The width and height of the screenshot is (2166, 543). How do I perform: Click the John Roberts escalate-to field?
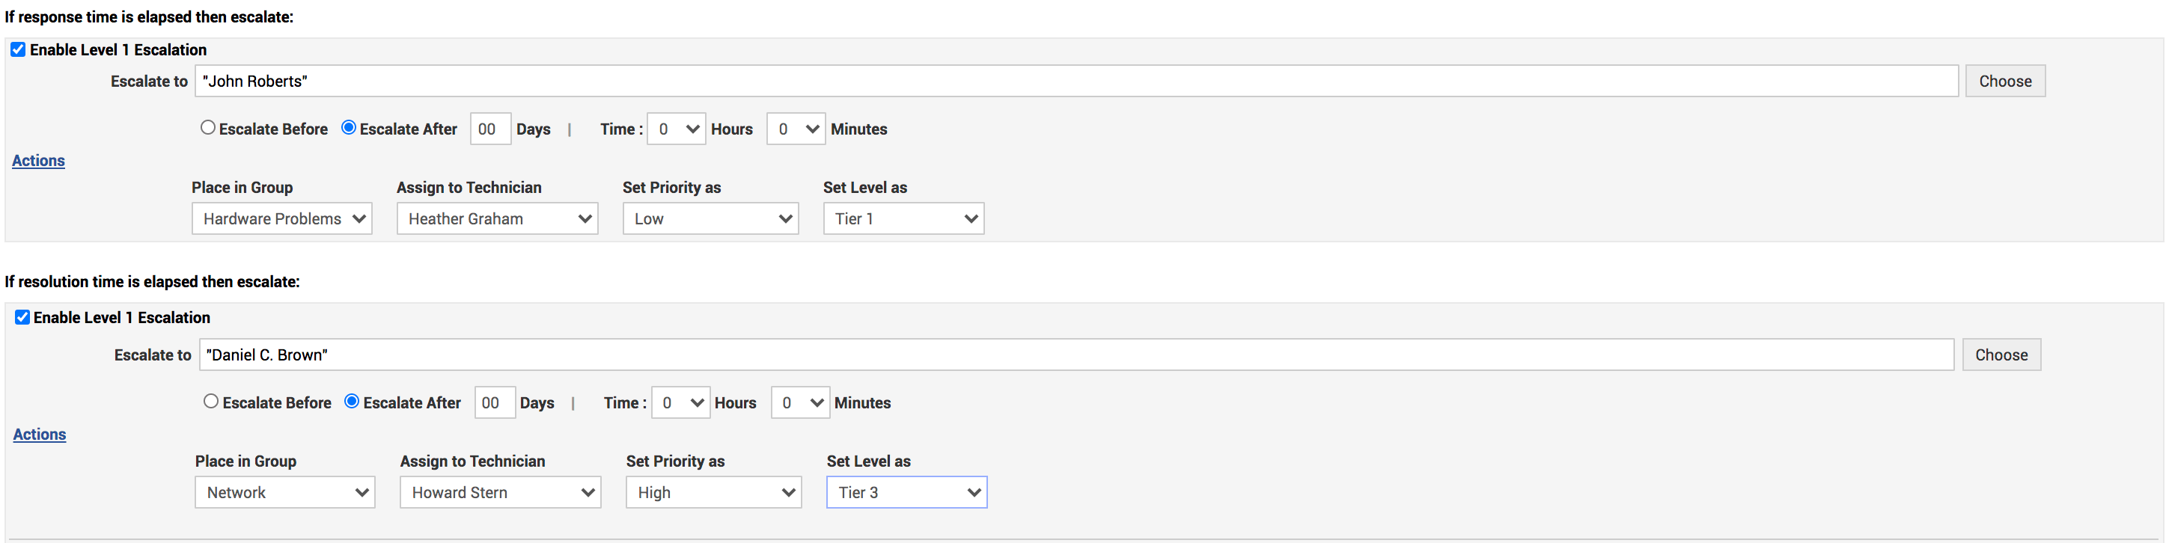1076,82
